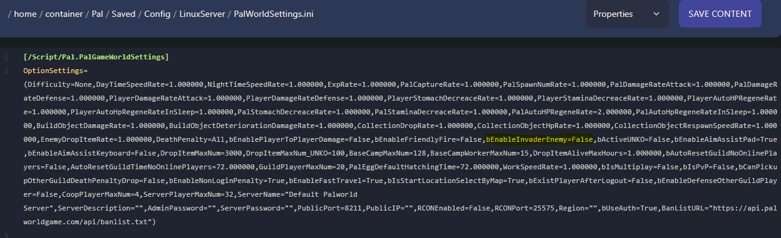Viewport: 781px width, 238px height.
Task: Click the Difficulty=None setting
Action: [59, 84]
